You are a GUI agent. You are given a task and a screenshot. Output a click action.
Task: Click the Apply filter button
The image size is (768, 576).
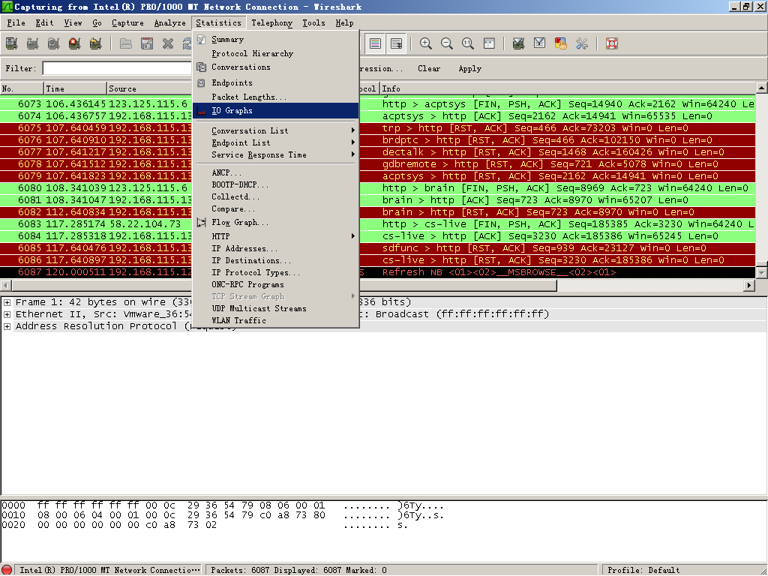470,68
